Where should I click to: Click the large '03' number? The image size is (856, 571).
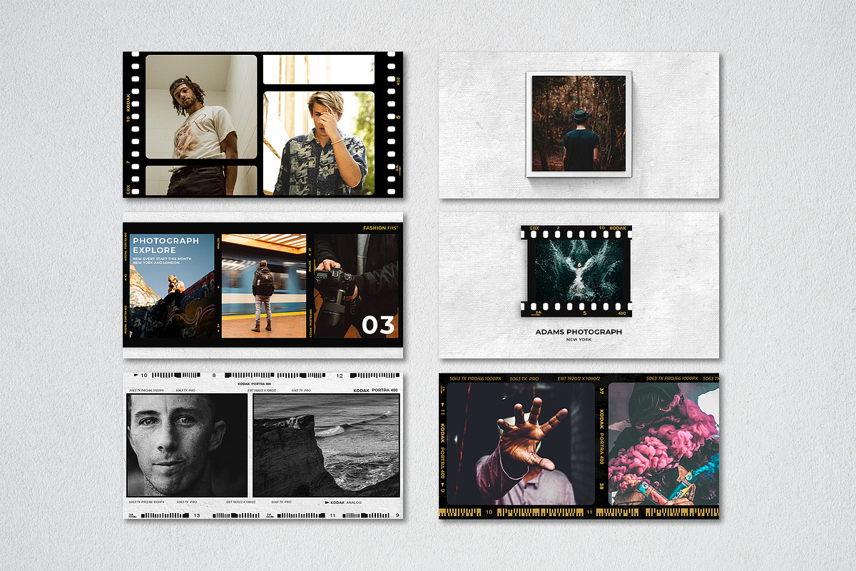coord(378,325)
